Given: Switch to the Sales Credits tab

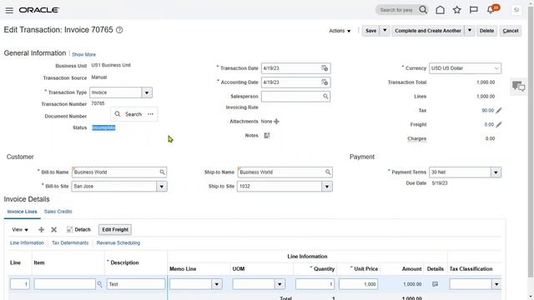Looking at the screenshot, I should click(58, 212).
